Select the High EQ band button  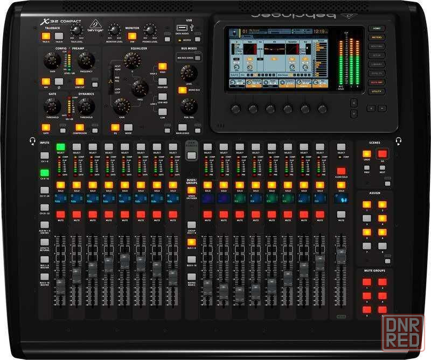pos(163,66)
